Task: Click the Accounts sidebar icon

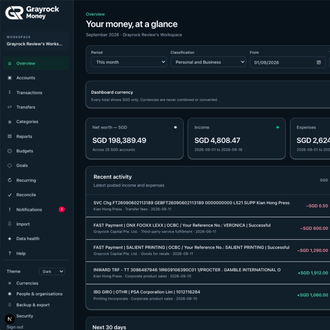Action: coord(9,78)
